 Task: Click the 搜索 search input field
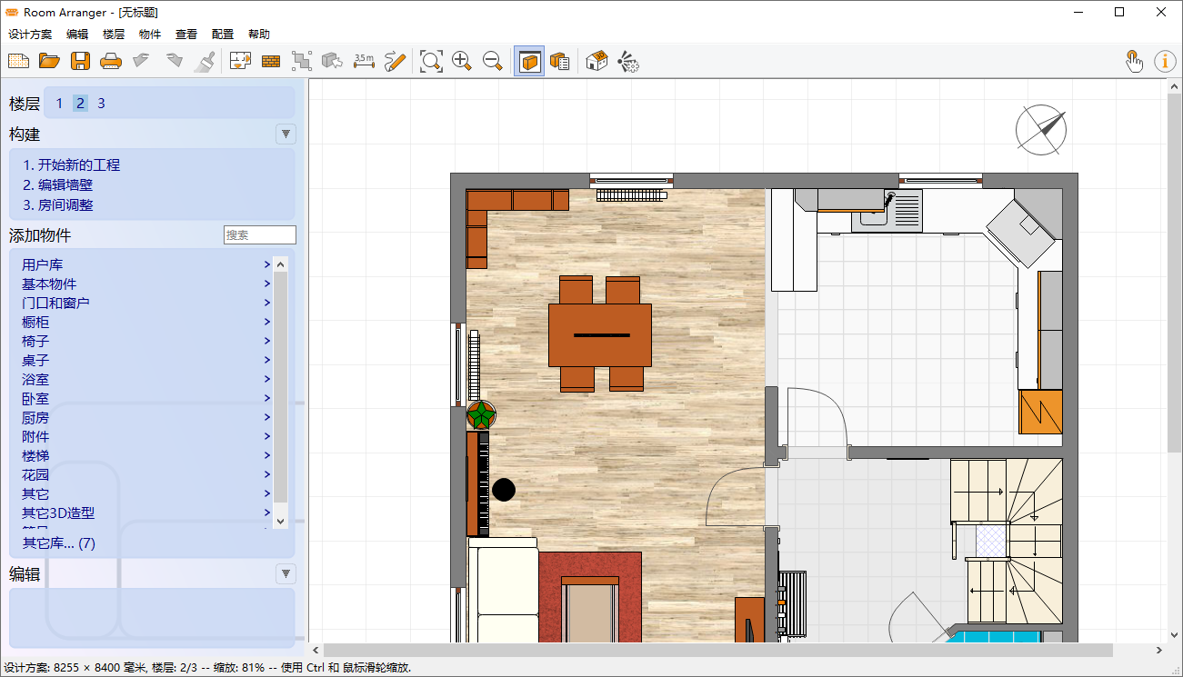[259, 234]
